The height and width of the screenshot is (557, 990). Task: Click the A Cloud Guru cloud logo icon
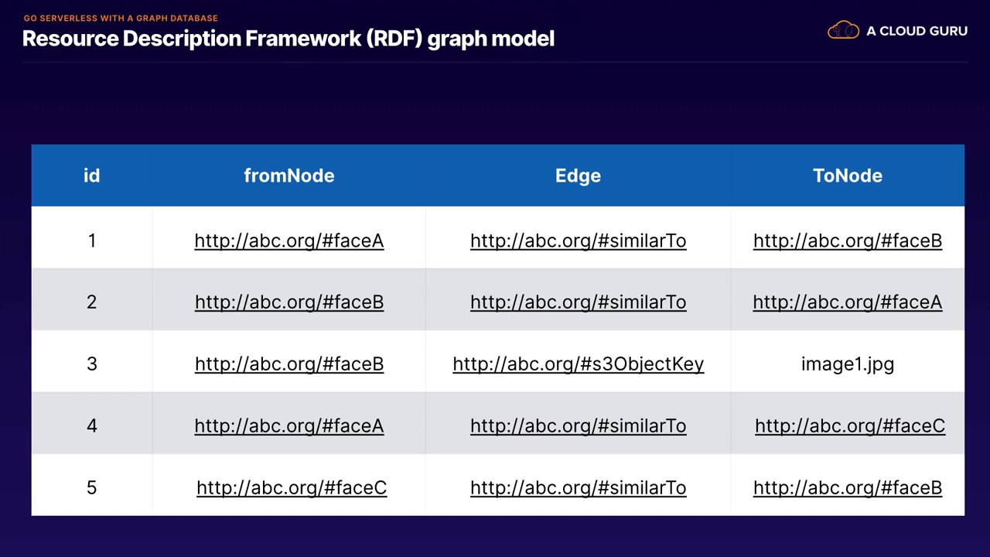coord(843,30)
